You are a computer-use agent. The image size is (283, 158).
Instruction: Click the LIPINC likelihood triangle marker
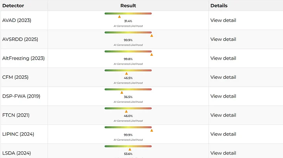tap(152, 130)
